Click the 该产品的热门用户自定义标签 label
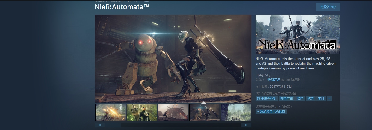The image size is (372, 130). [277, 93]
